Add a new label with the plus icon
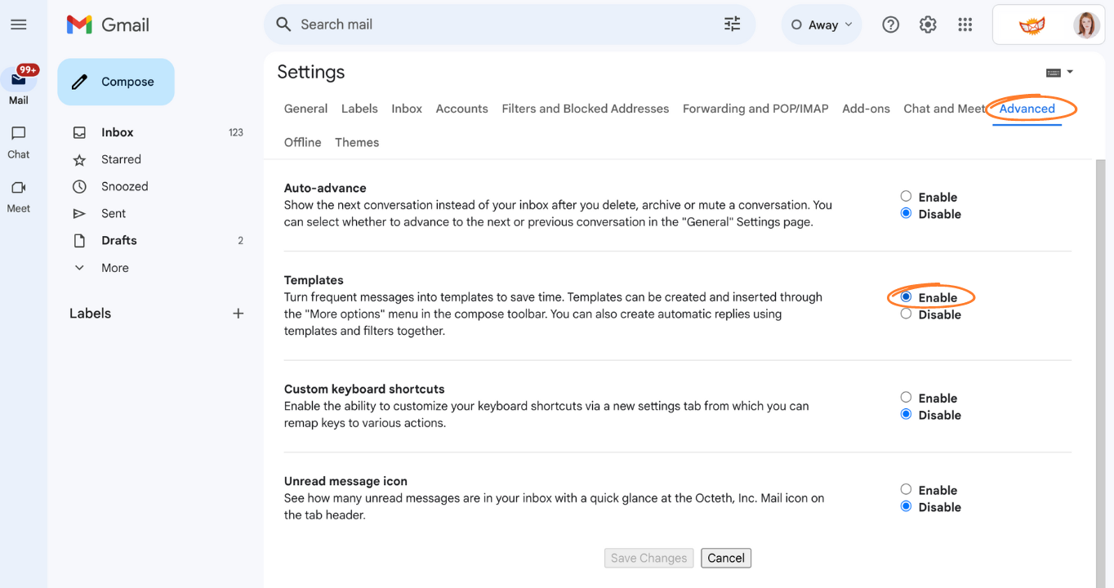The image size is (1114, 588). (x=238, y=313)
